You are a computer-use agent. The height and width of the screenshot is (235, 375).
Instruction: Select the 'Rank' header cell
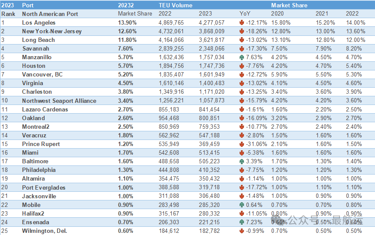tap(8, 14)
